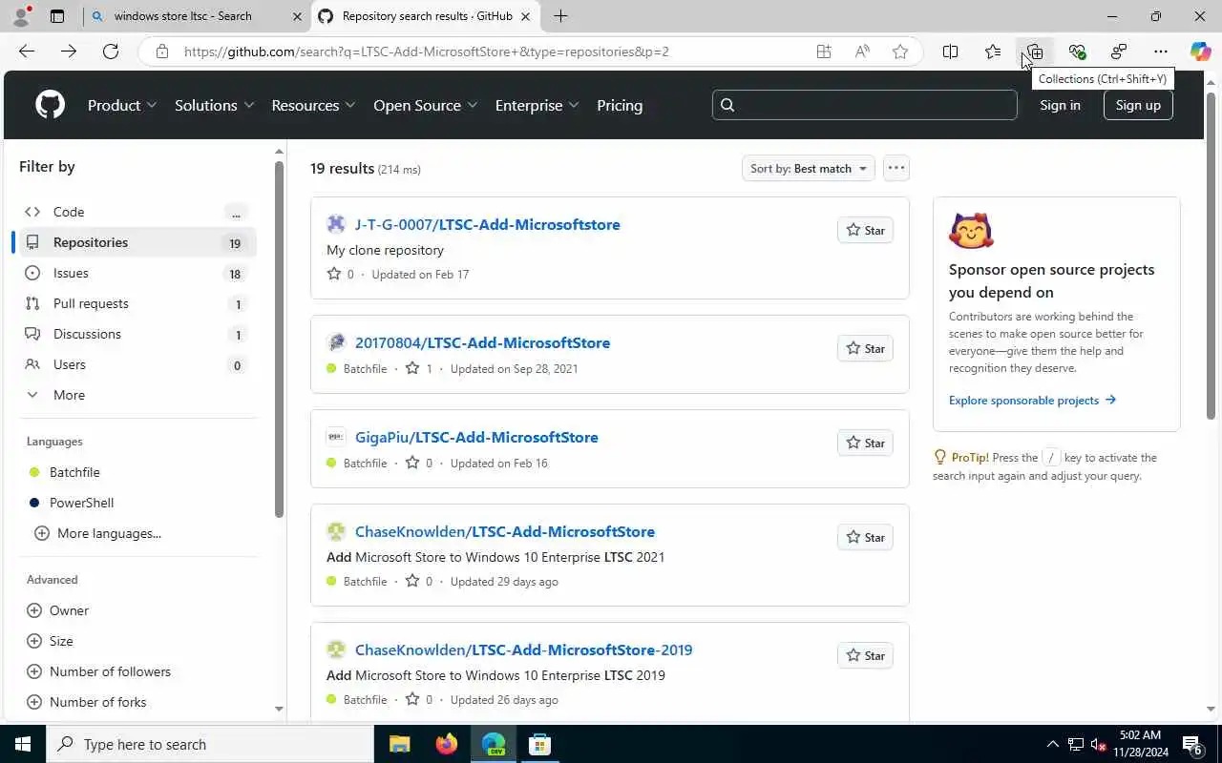Expand the Resources dropdown
Image resolution: width=1222 pixels, height=763 pixels.
coord(313,105)
